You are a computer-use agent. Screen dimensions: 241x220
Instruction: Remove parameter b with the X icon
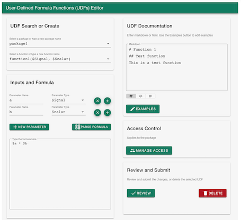click(x=97, y=113)
